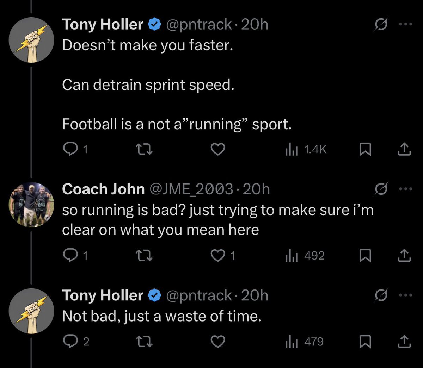Open the more options menu on the first tweet

(x=405, y=25)
